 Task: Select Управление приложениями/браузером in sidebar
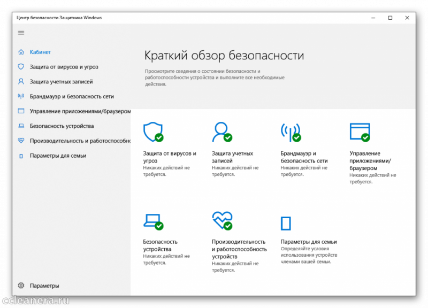pyautogui.click(x=80, y=111)
